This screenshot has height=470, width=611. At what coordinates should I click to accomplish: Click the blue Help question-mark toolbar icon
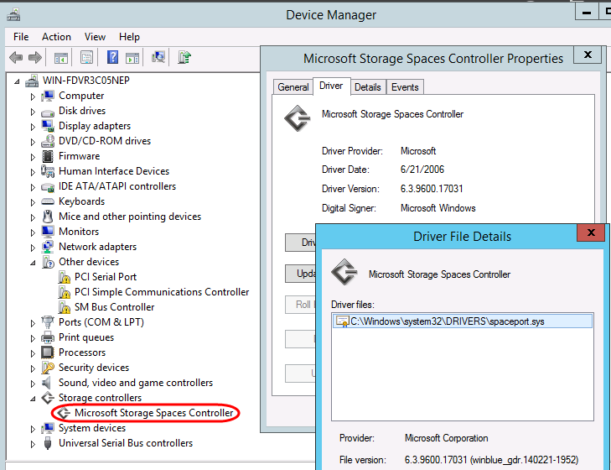click(112, 57)
